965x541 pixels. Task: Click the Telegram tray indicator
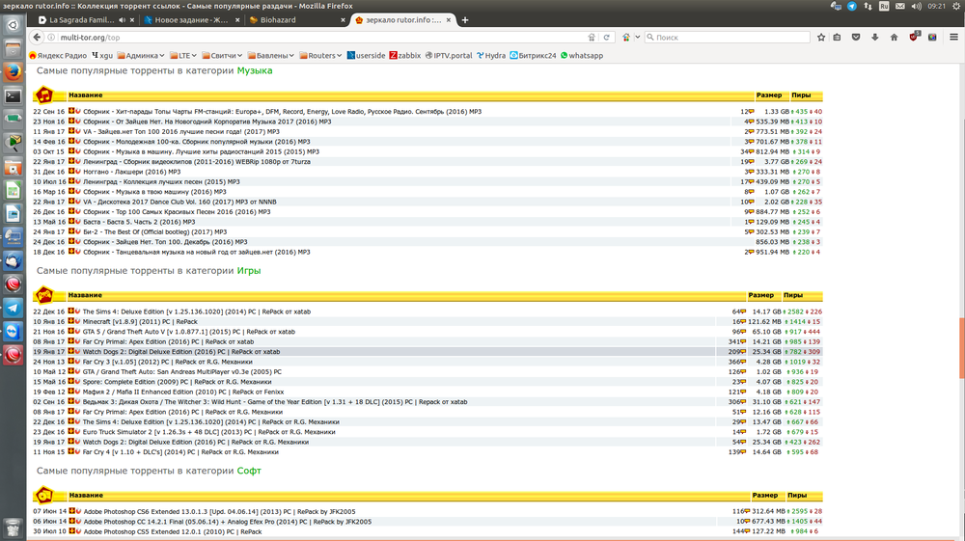point(852,6)
